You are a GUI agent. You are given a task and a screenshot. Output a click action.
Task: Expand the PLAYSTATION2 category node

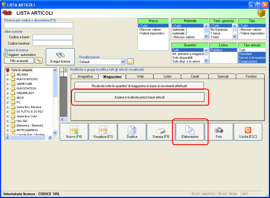(x=8, y=79)
